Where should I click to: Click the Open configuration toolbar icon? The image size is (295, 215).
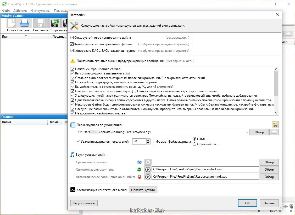tap(24, 23)
